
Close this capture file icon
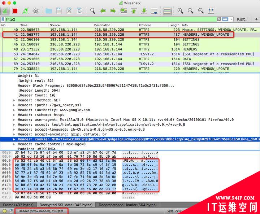[69, 11]
